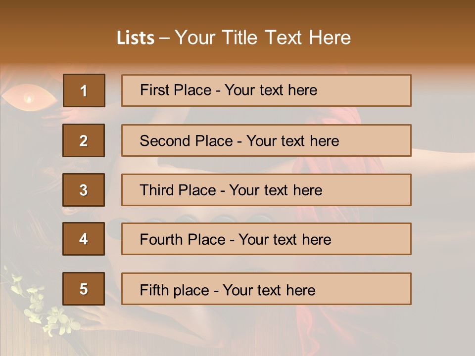The width and height of the screenshot is (475, 356).
Task: Click 'Your text here' in First Place
Action: (x=271, y=90)
